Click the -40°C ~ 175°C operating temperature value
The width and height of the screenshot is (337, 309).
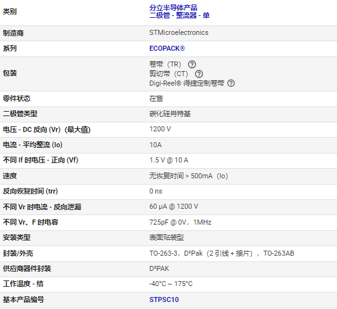[x=171, y=284]
